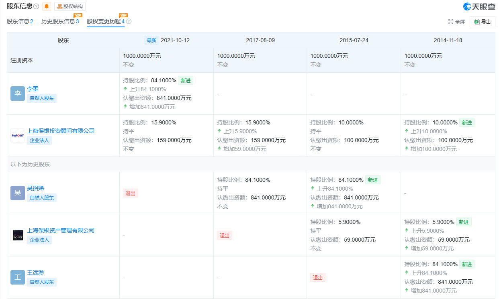
Task: Click the VIP badge on 历史股东信息3
Action: (78, 16)
